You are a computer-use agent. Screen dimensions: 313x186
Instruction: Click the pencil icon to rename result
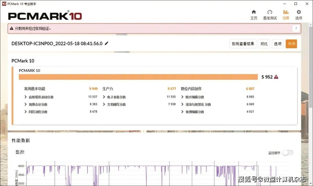click(107, 43)
